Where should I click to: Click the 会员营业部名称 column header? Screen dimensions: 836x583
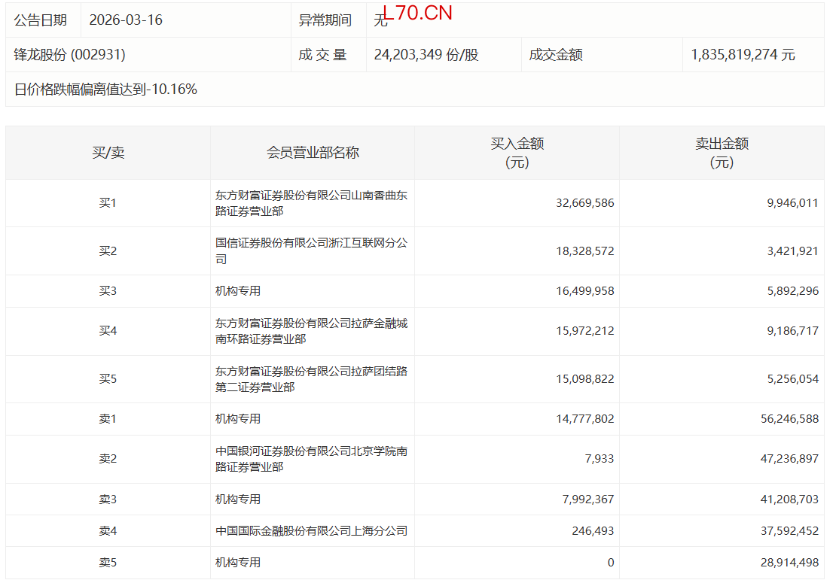[x=313, y=153]
